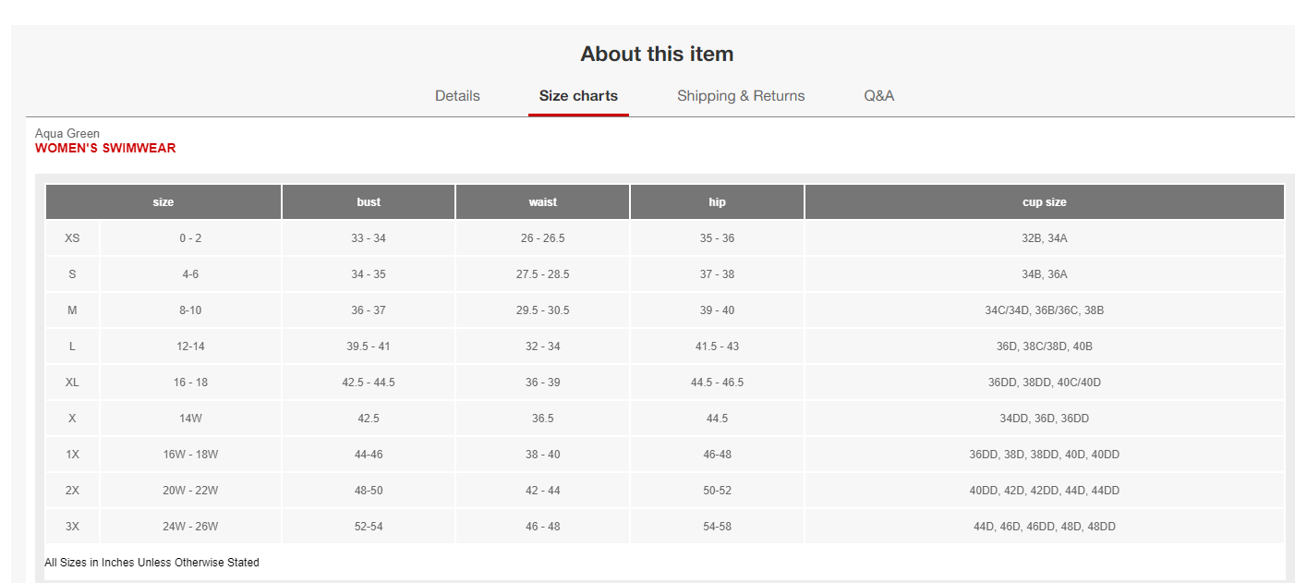Click cup size '34C/34D, 36B/36C, 38B'
The width and height of the screenshot is (1295, 583).
[1045, 310]
